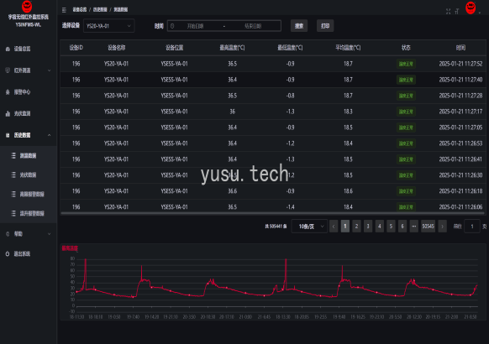Open the 10条/页 page size dropdown
The image size is (489, 344).
pyautogui.click(x=309, y=227)
